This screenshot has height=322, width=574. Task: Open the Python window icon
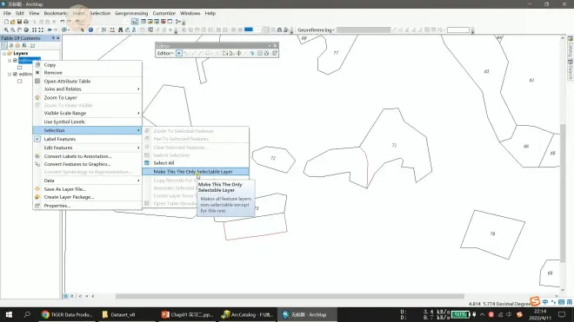[x=170, y=22]
